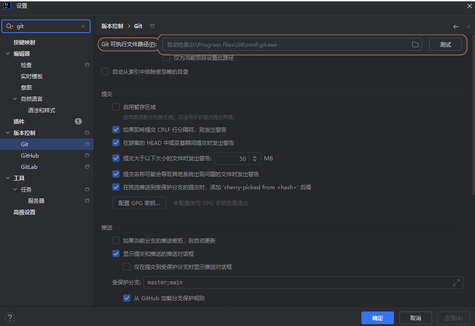The width and height of the screenshot is (475, 326).
Task: Click the 测试 button
Action: pos(445,44)
